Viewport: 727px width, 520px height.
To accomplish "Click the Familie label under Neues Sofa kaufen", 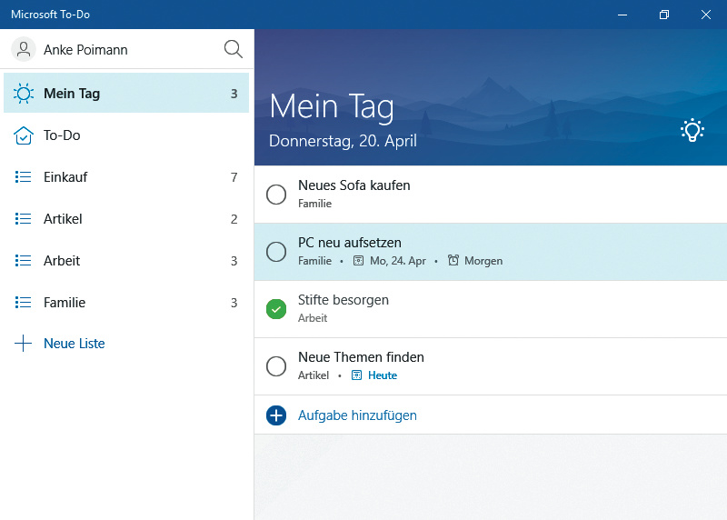I will pos(314,203).
